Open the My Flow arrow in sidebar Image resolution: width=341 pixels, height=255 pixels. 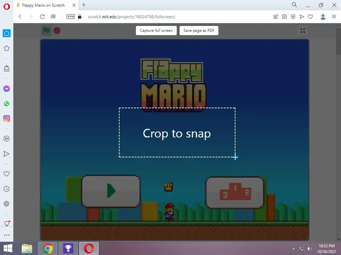[x=7, y=154]
